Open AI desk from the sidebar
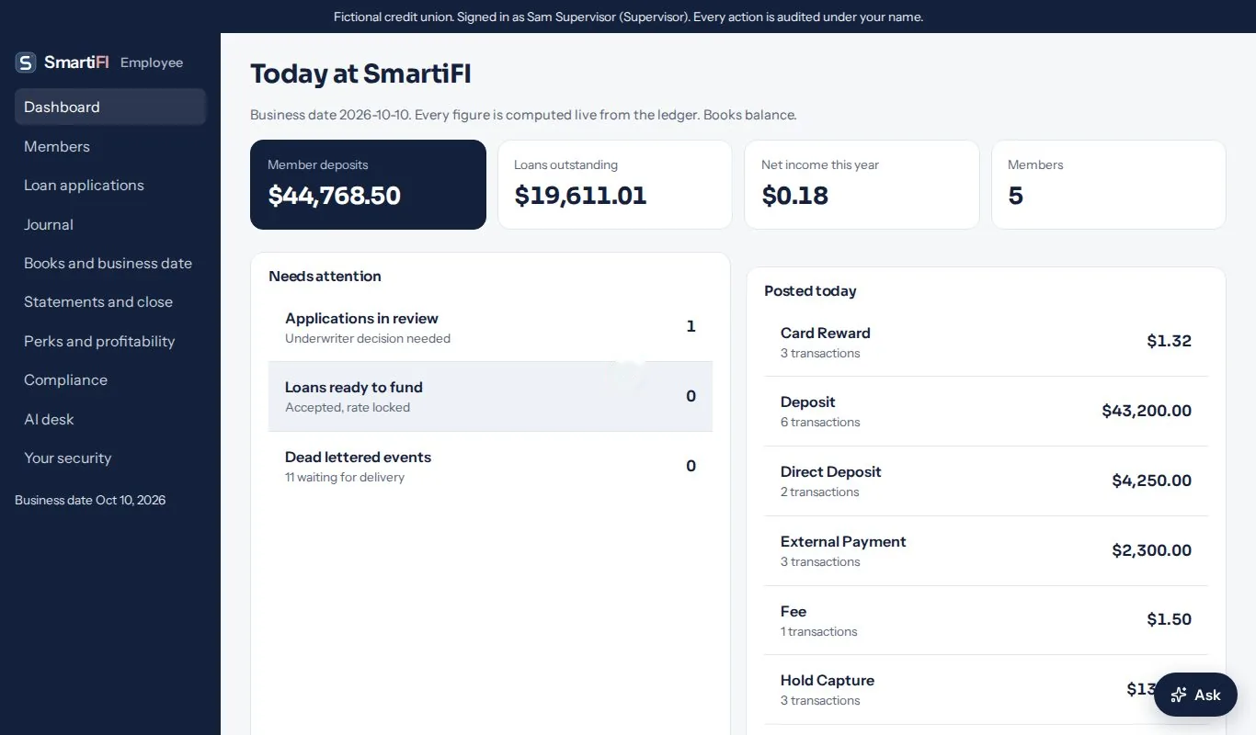Screen dimensions: 1256x735 [x=110, y=419]
